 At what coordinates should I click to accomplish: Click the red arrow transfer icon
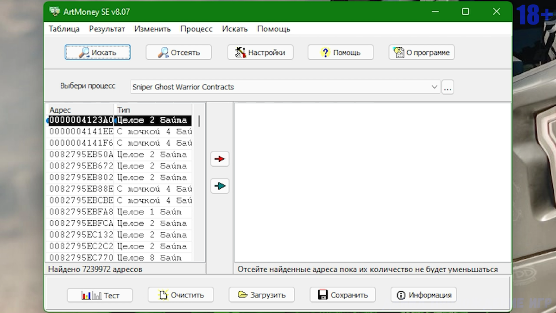pyautogui.click(x=220, y=159)
